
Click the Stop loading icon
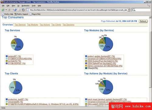(19, 10)
